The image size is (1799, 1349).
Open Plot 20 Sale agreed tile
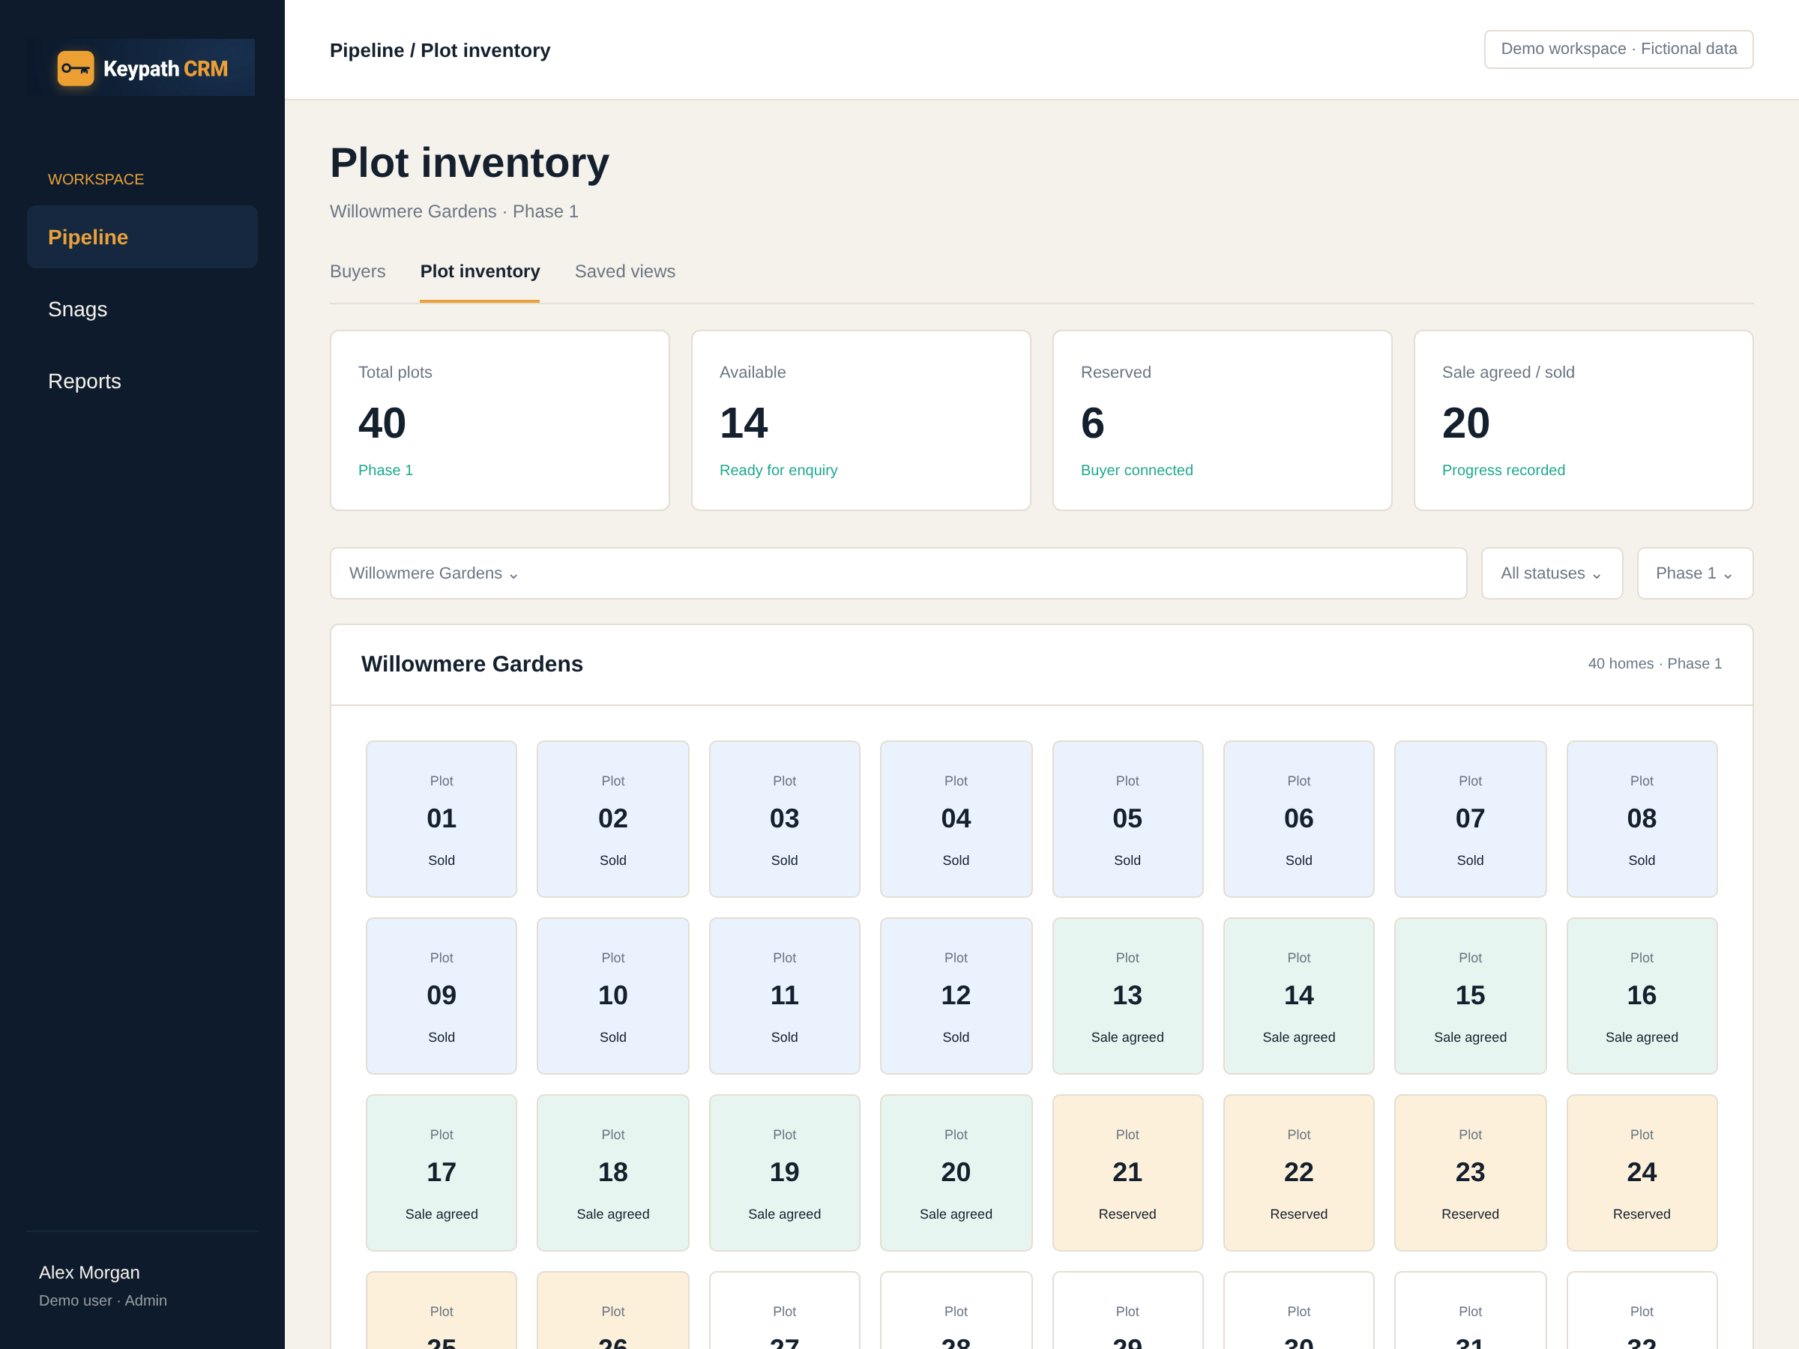956,1173
